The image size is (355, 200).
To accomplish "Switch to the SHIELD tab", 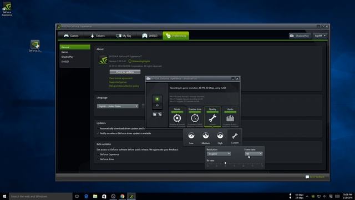I will coord(150,36).
